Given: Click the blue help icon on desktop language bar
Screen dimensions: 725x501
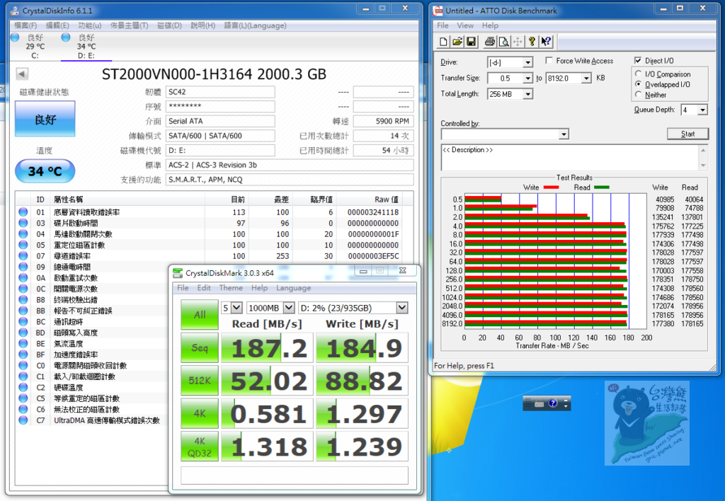Looking at the screenshot, I should coord(552,403).
